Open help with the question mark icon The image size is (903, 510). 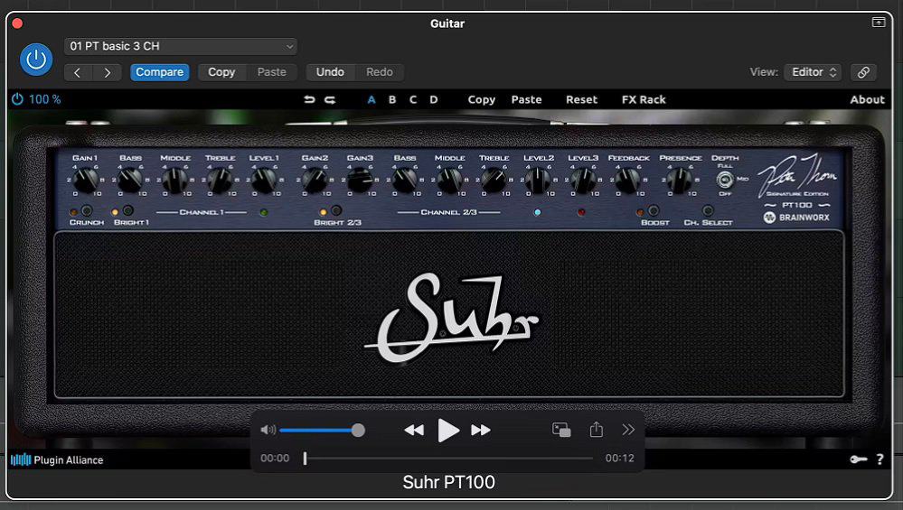[880, 459]
